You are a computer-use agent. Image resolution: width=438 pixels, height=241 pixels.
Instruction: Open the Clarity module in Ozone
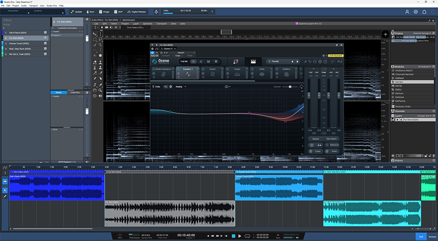point(261,73)
